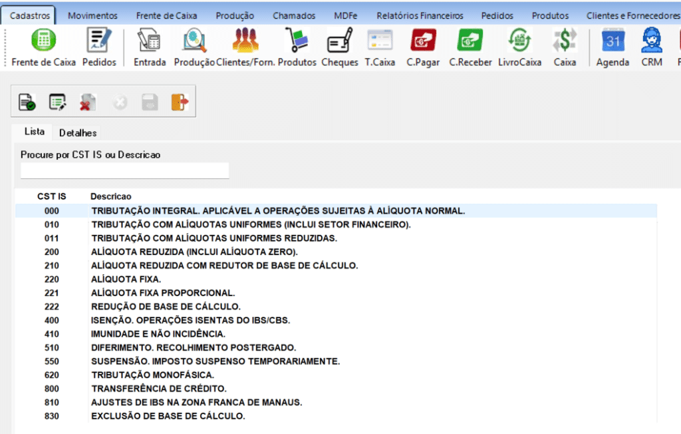Open C.Receber accounts receivable icon

click(x=470, y=41)
